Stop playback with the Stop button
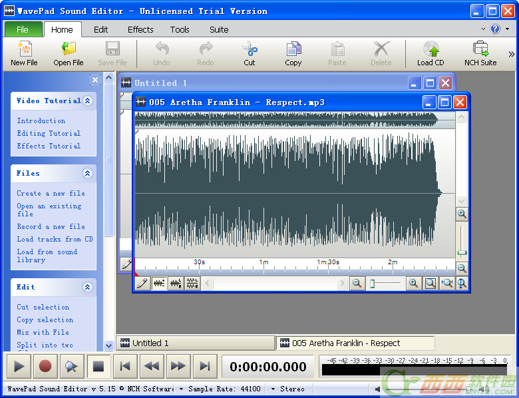 coord(98,366)
